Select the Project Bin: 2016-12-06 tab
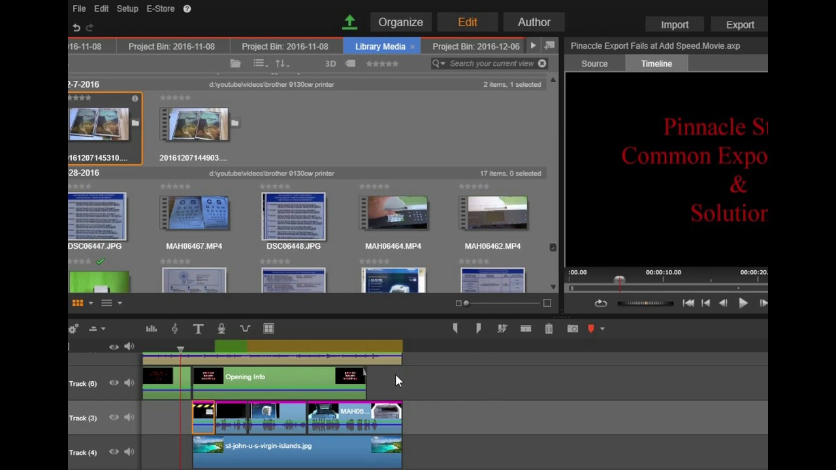The image size is (836, 470). tap(476, 46)
